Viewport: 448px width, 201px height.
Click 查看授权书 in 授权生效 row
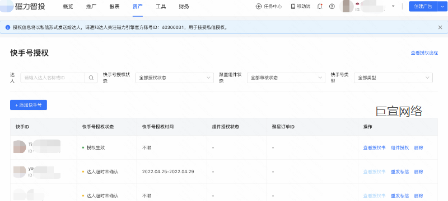click(x=374, y=148)
